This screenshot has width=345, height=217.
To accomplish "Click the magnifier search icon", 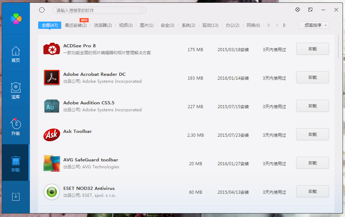I will [141, 10].
